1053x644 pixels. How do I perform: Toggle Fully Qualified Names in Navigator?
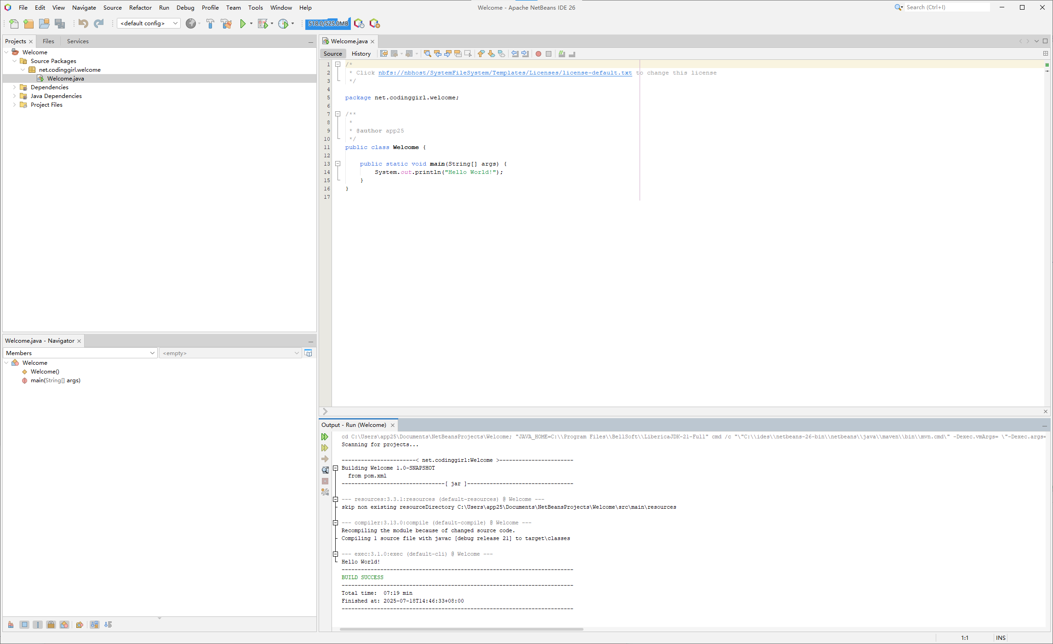point(80,625)
